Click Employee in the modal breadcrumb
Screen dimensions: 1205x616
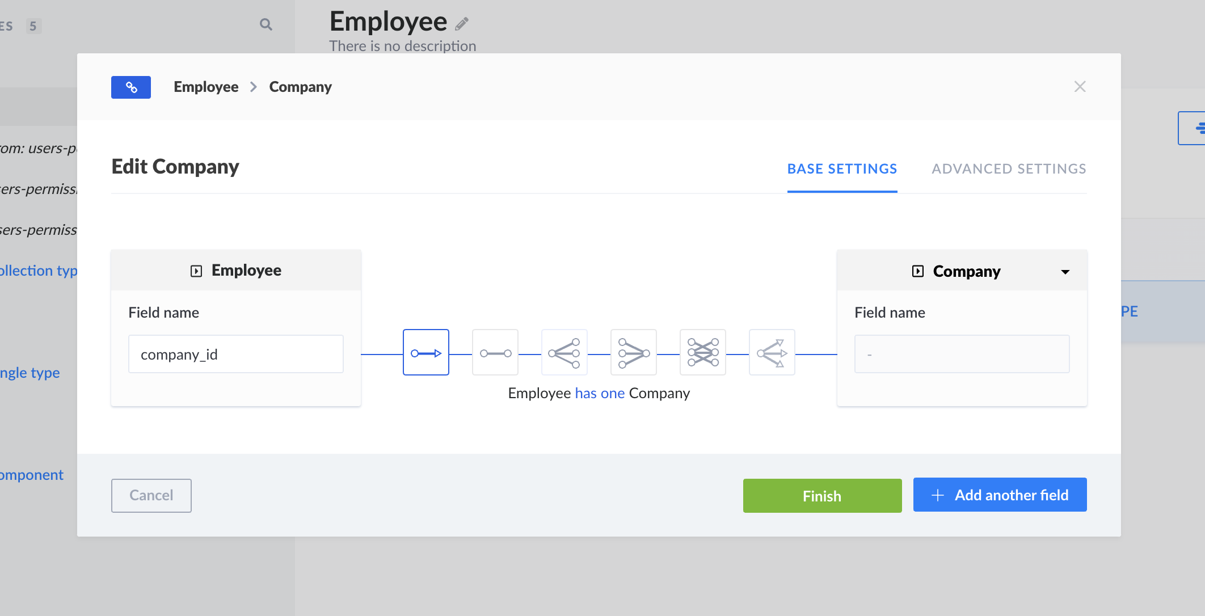pos(206,87)
